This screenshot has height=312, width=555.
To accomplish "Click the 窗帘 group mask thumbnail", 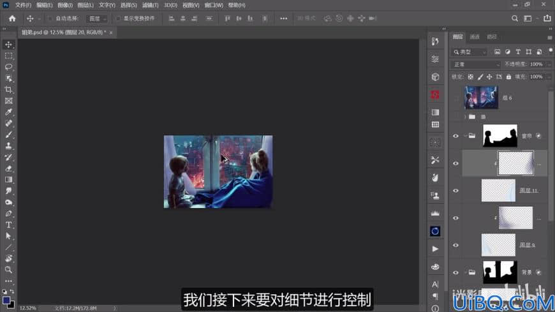I will [x=500, y=136].
